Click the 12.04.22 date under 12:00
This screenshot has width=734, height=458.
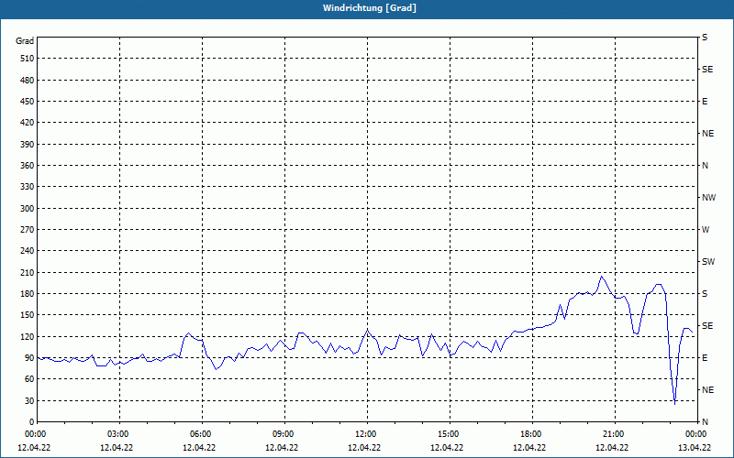[364, 448]
